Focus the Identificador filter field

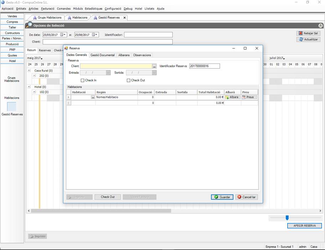point(148,35)
